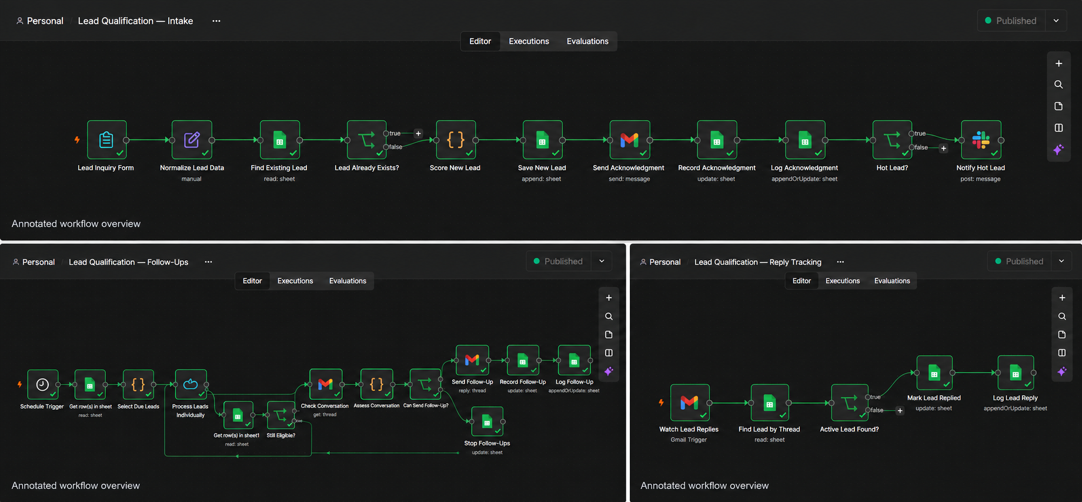This screenshot has height=502, width=1082.
Task: Select the Find Lead by Thread node
Action: pyautogui.click(x=770, y=403)
